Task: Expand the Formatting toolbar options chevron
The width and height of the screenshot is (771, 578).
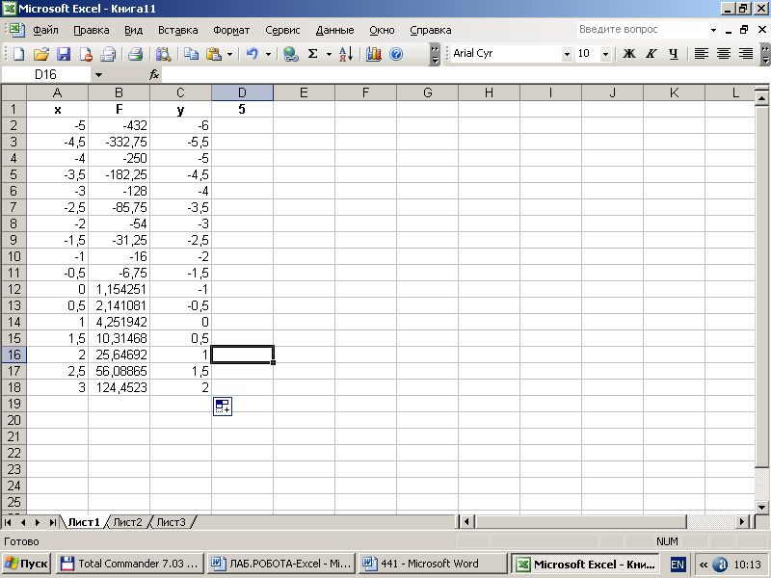Action: click(764, 54)
